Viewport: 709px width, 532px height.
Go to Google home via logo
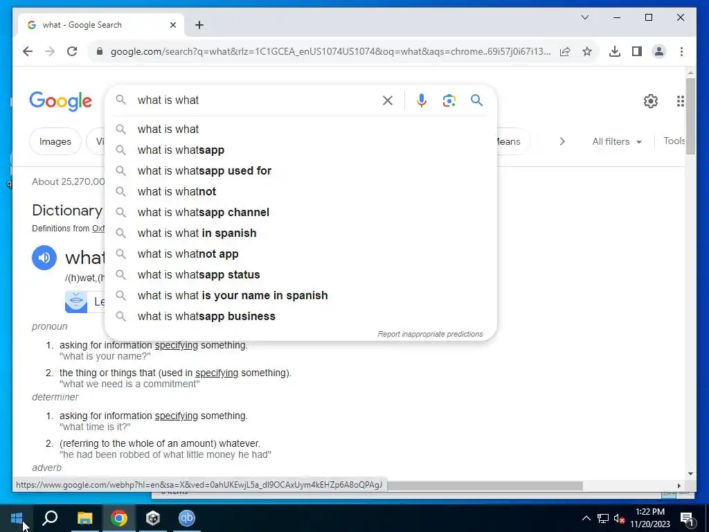(61, 101)
